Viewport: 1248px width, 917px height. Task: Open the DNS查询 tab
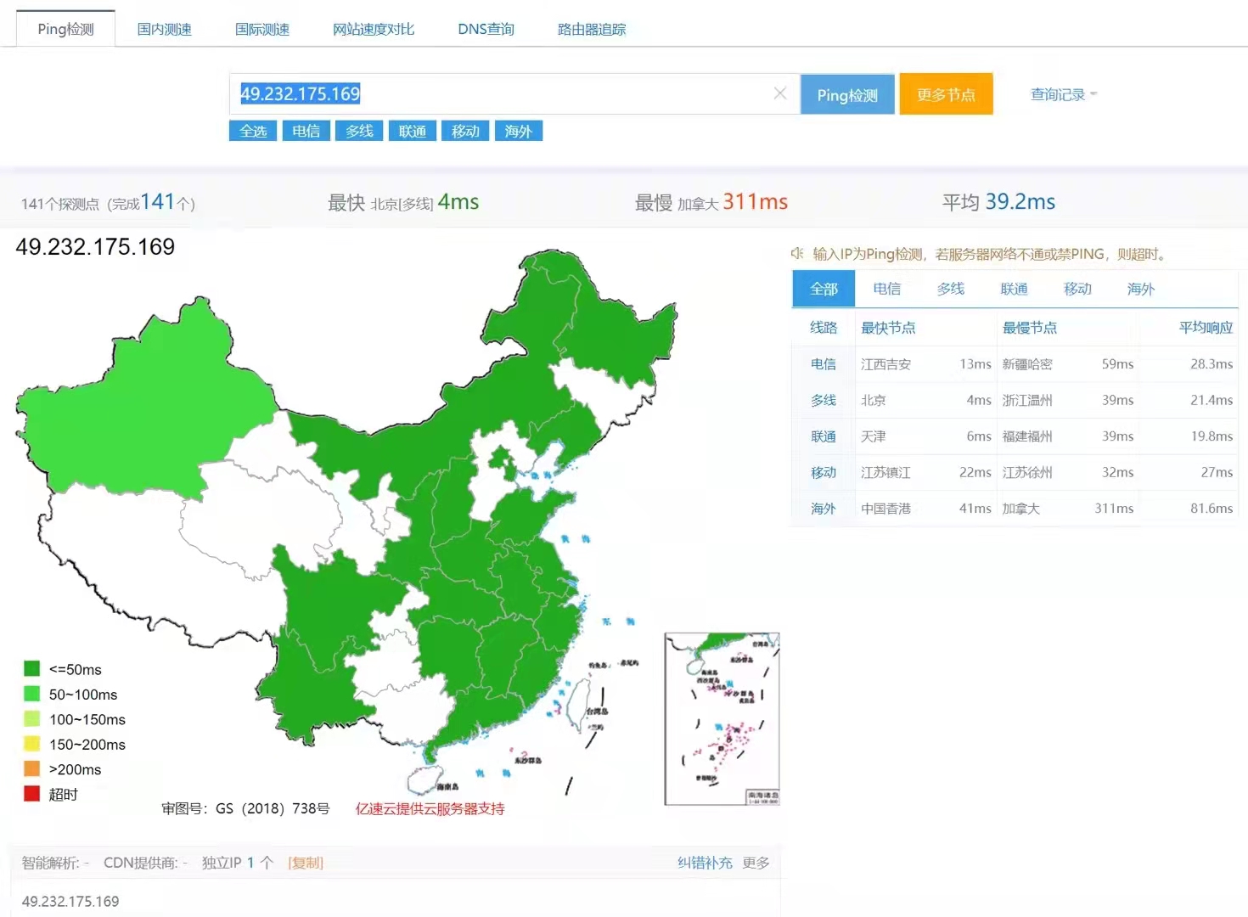coord(486,29)
